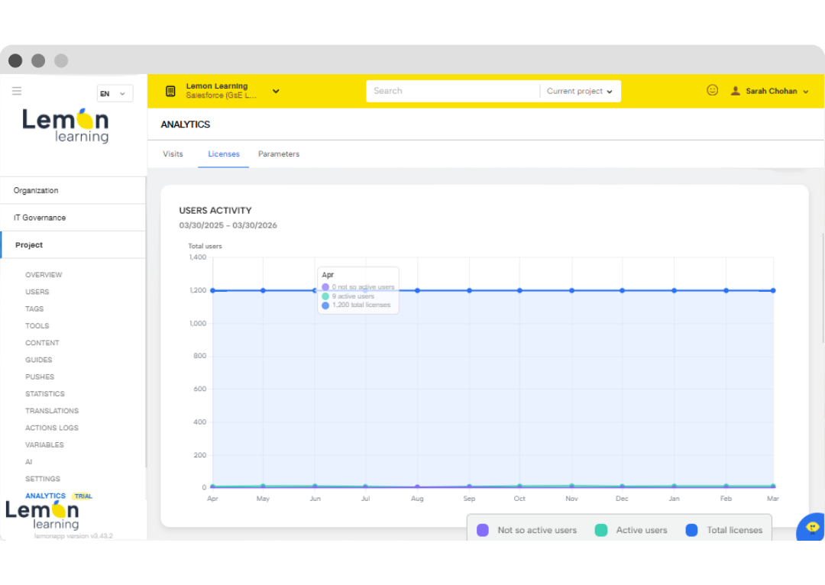Switch to the Visits tab
825x585 pixels.
[173, 154]
